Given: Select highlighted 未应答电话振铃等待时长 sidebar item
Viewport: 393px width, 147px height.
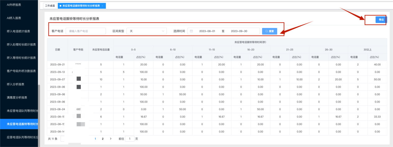Looking at the screenshot, I should (x=19, y=124).
